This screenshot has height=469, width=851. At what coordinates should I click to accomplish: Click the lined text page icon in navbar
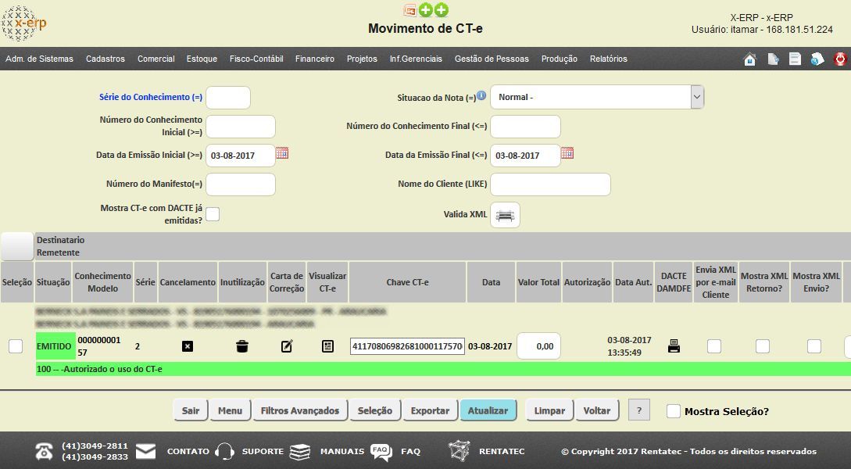click(795, 59)
